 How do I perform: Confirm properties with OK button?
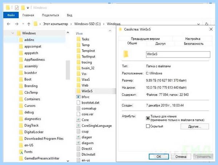(159, 157)
